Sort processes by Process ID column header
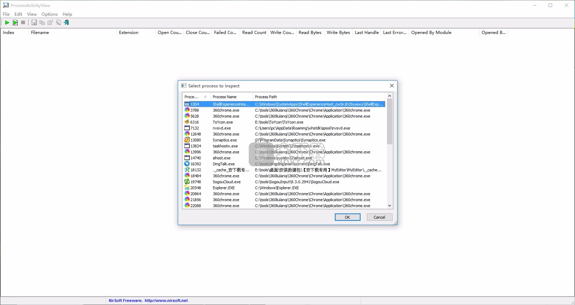 [x=196, y=97]
